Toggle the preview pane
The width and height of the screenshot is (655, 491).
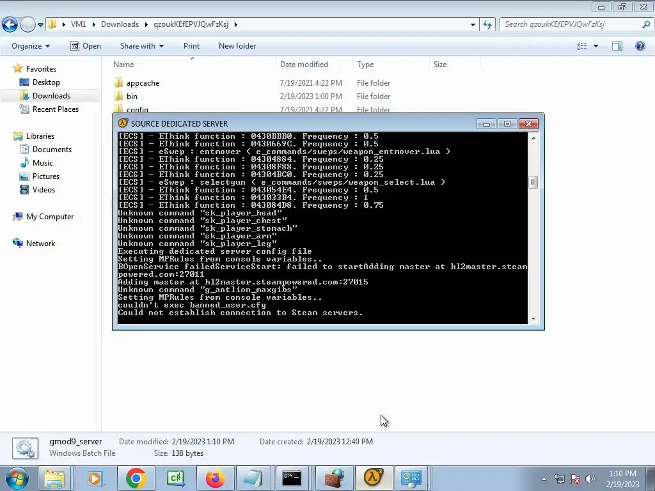click(617, 46)
